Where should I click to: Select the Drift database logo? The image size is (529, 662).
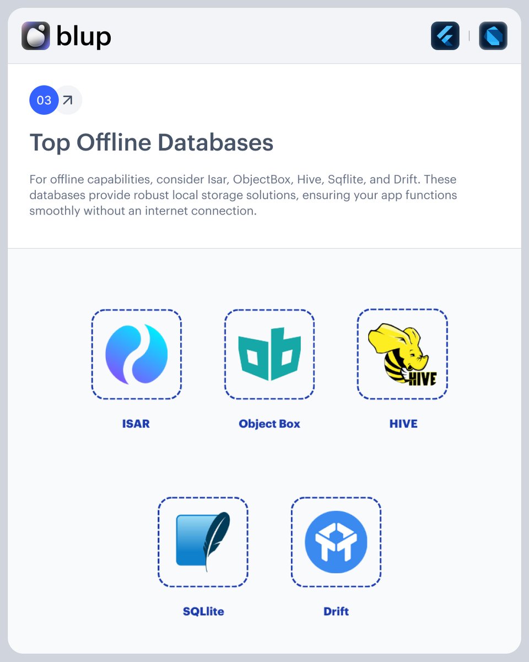coord(336,542)
